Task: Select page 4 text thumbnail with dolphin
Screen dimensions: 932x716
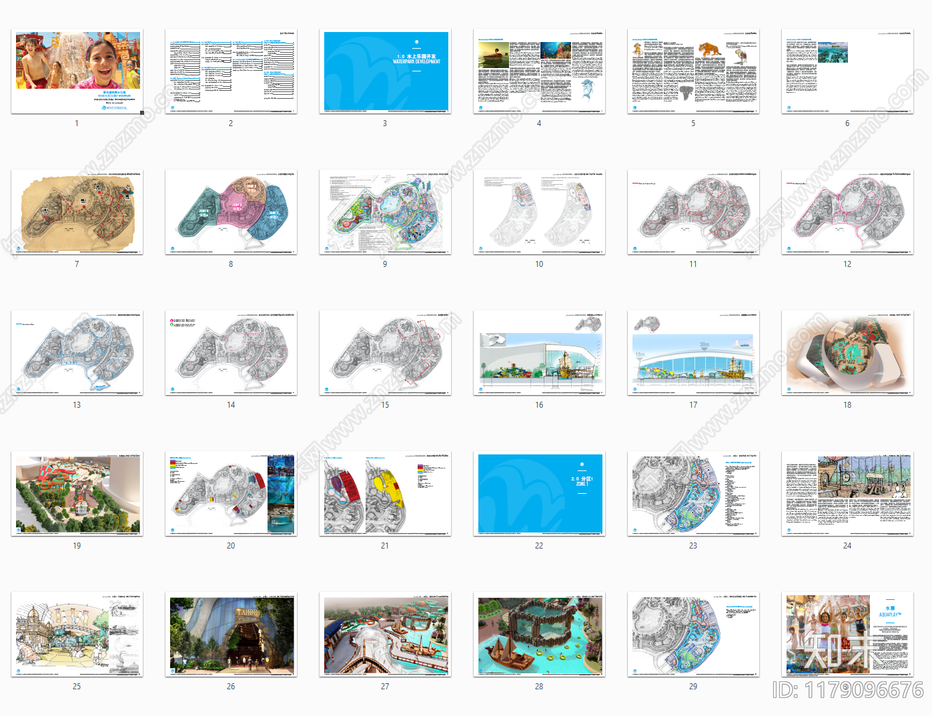Action: click(539, 71)
